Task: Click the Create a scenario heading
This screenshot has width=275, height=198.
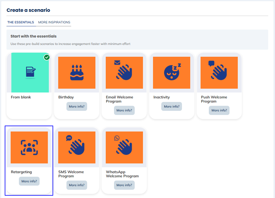Action: pos(28,10)
